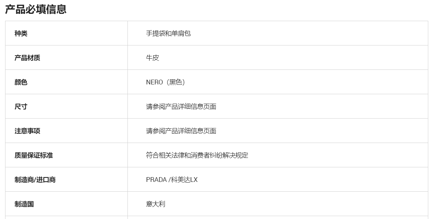
Task: Select the 注意事项 row label
Action: [27, 131]
